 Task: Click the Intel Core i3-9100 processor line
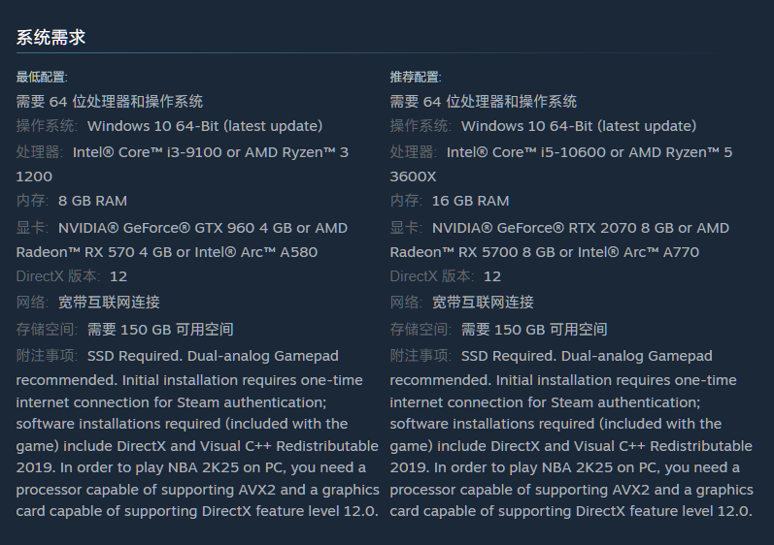pyautogui.click(x=183, y=152)
